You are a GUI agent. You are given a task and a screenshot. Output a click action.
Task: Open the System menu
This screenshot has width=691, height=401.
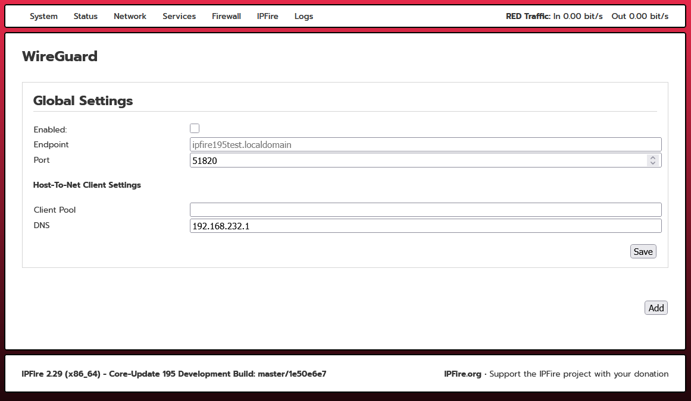(43, 16)
